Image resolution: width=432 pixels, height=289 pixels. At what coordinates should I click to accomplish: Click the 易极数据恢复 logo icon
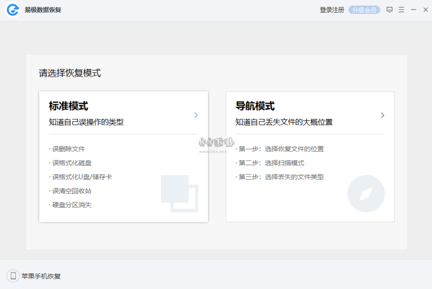(x=12, y=10)
